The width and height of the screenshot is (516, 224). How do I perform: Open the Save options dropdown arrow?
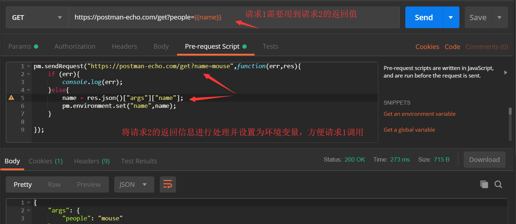point(499,17)
